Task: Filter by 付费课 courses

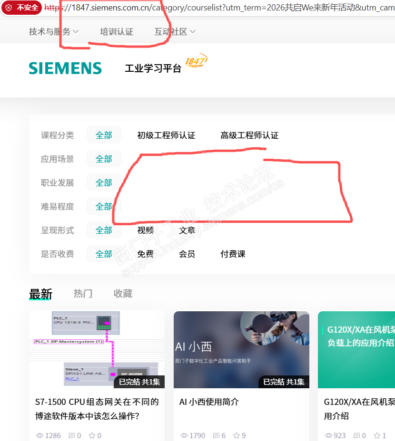Action: (233, 254)
